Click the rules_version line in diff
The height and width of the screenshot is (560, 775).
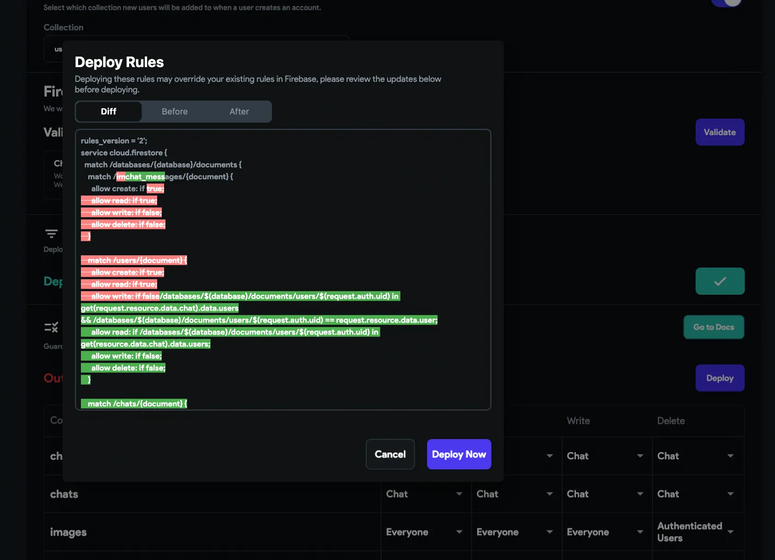coord(114,141)
